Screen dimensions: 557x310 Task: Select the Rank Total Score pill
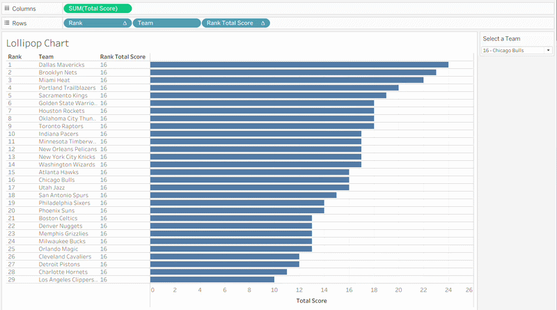tap(236, 23)
